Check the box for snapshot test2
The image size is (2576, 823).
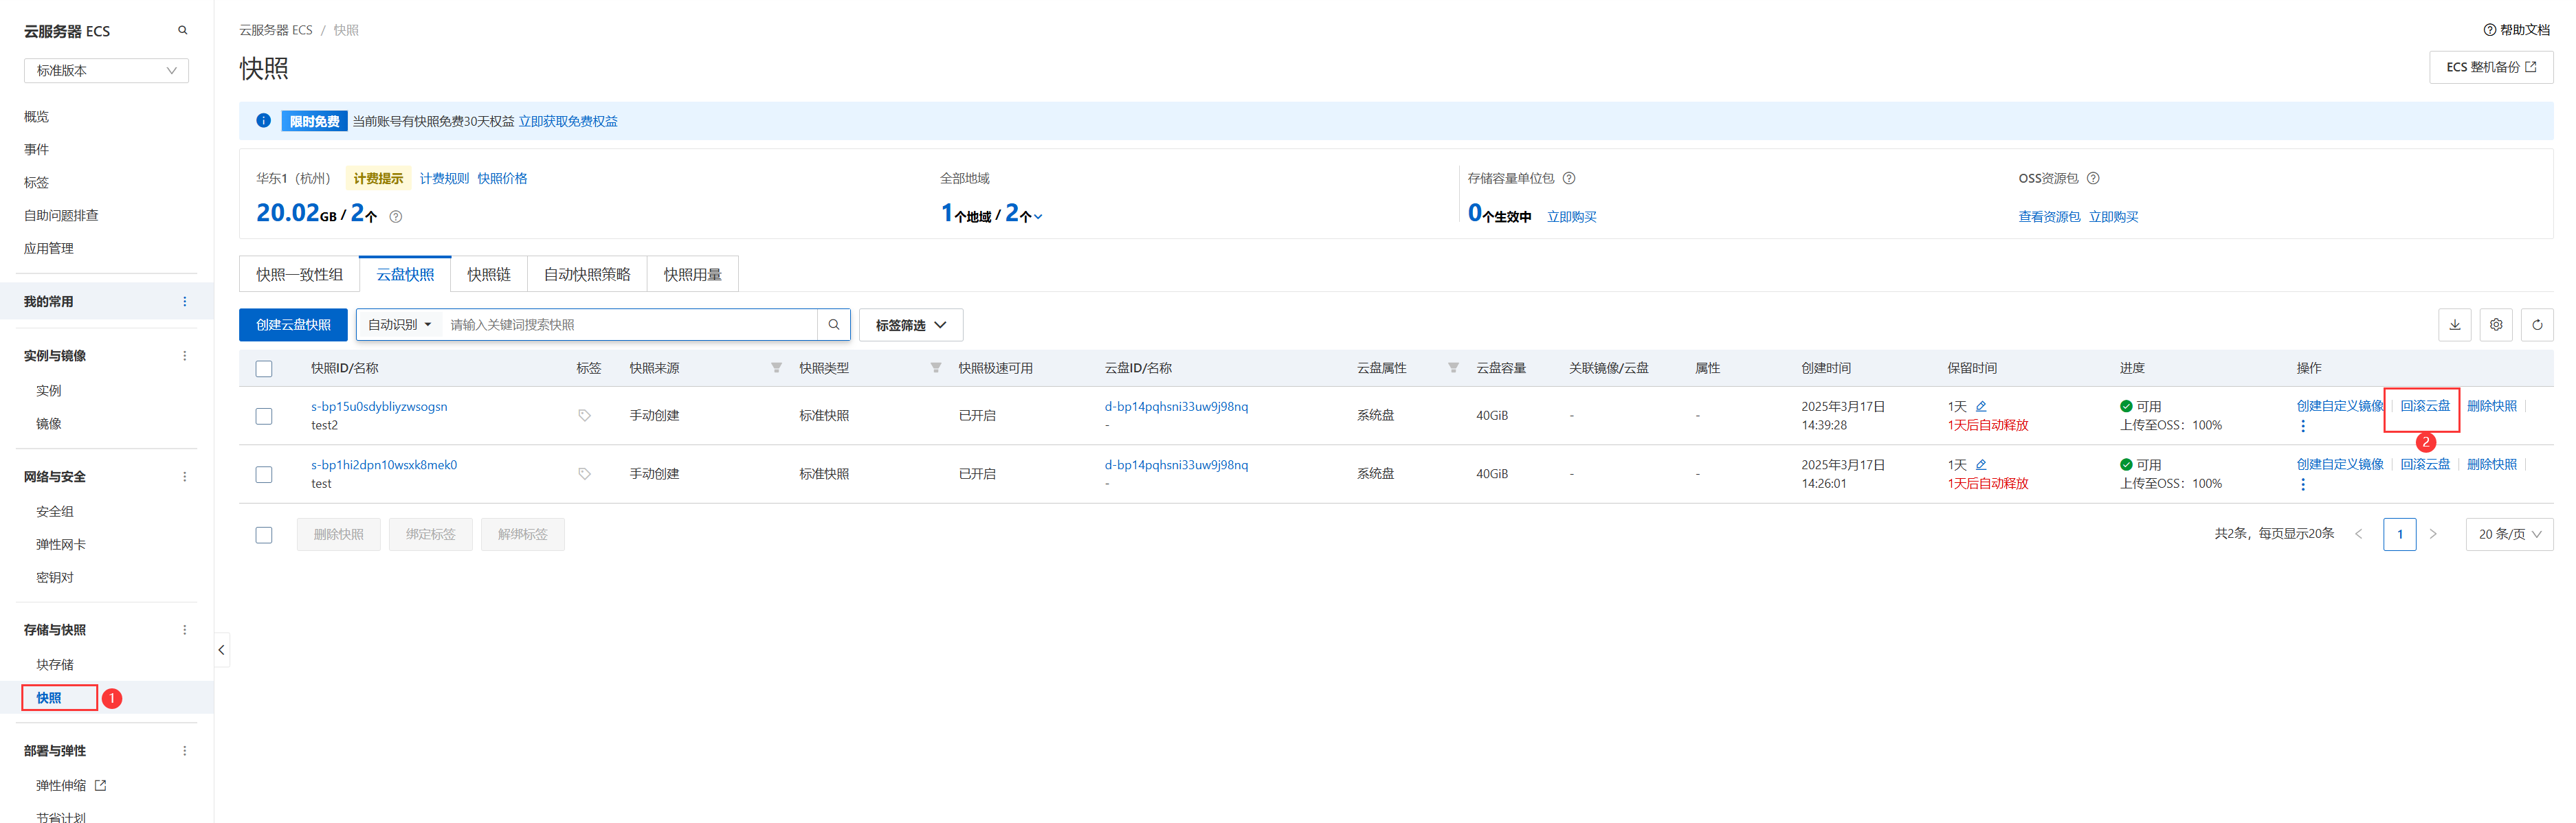(x=264, y=416)
